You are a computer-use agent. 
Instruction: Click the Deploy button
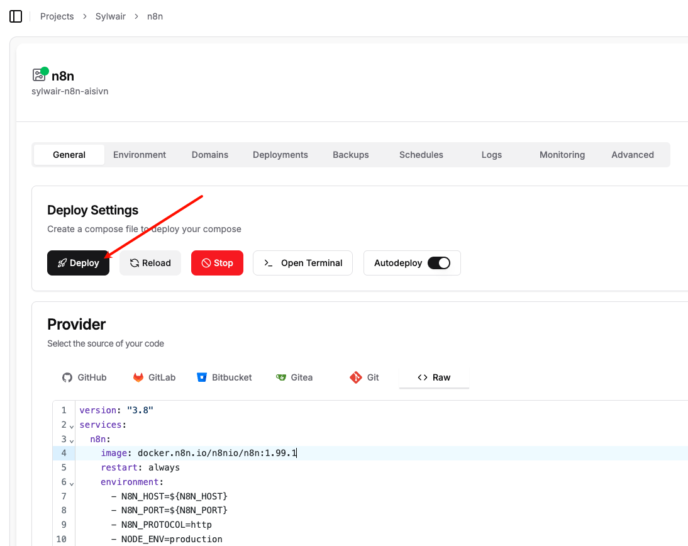(x=78, y=263)
